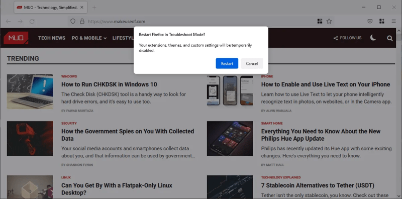Click the tracking protection shield icon
Image resolution: width=402 pixels, height=201 pixels.
click(73, 21)
